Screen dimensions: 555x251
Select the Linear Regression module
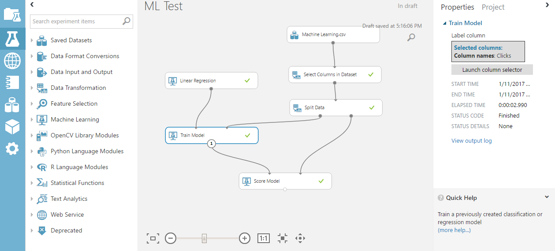coord(212,81)
